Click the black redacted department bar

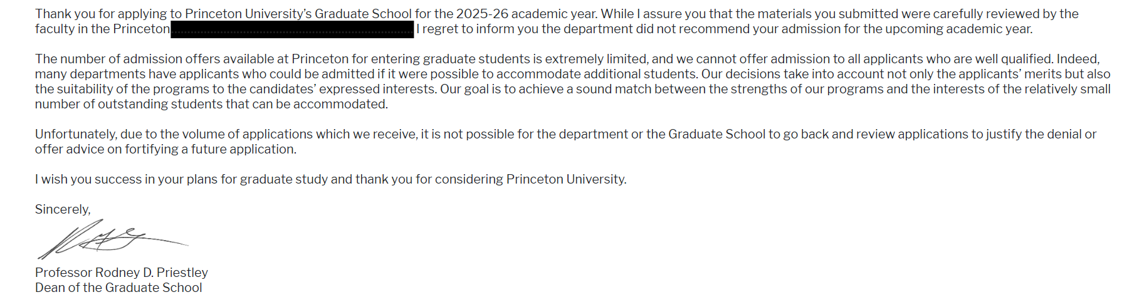[292, 29]
